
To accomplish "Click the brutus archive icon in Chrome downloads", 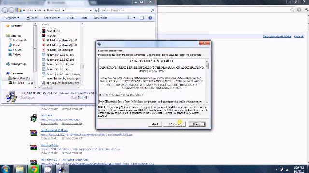I will tap(33, 148).
